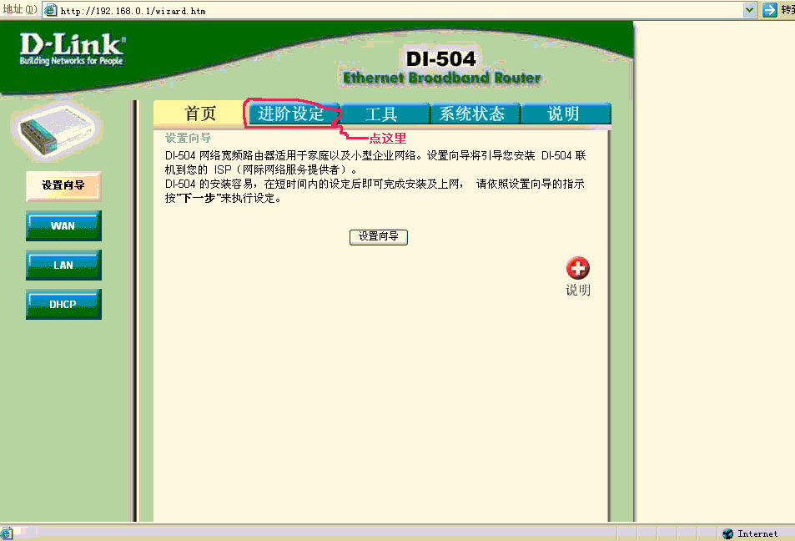Click the 说明 label under help icon
The height and width of the screenshot is (541, 795).
(x=577, y=291)
